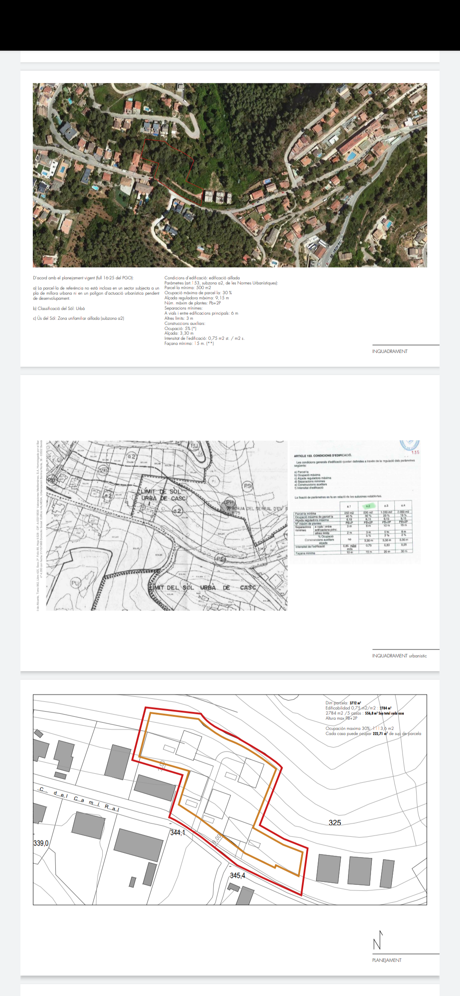Click the 'Ocupación maxima 30%' annotation line

359,728
